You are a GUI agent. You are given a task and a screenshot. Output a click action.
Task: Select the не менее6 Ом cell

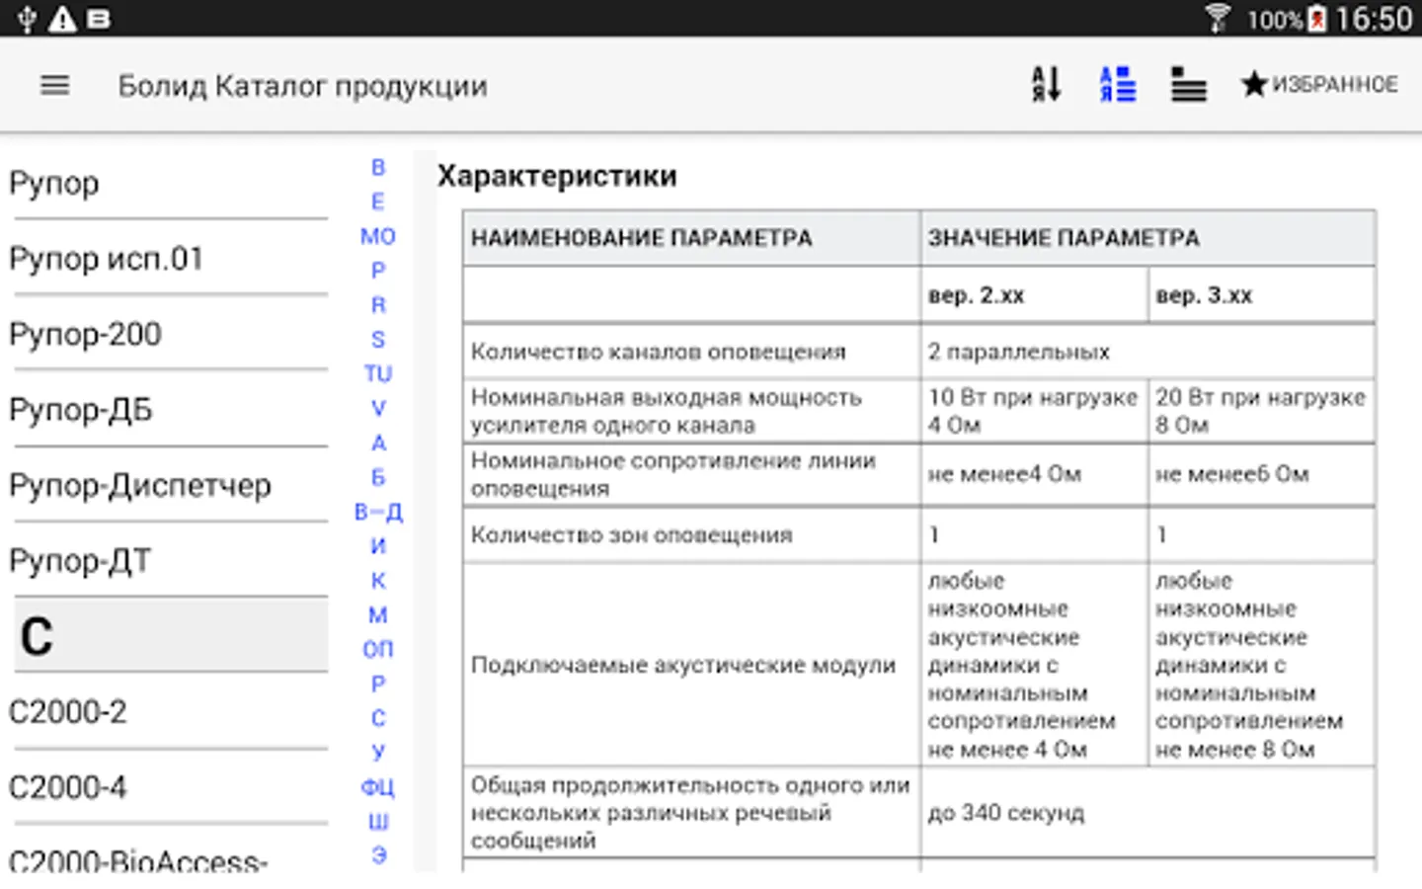click(1262, 474)
